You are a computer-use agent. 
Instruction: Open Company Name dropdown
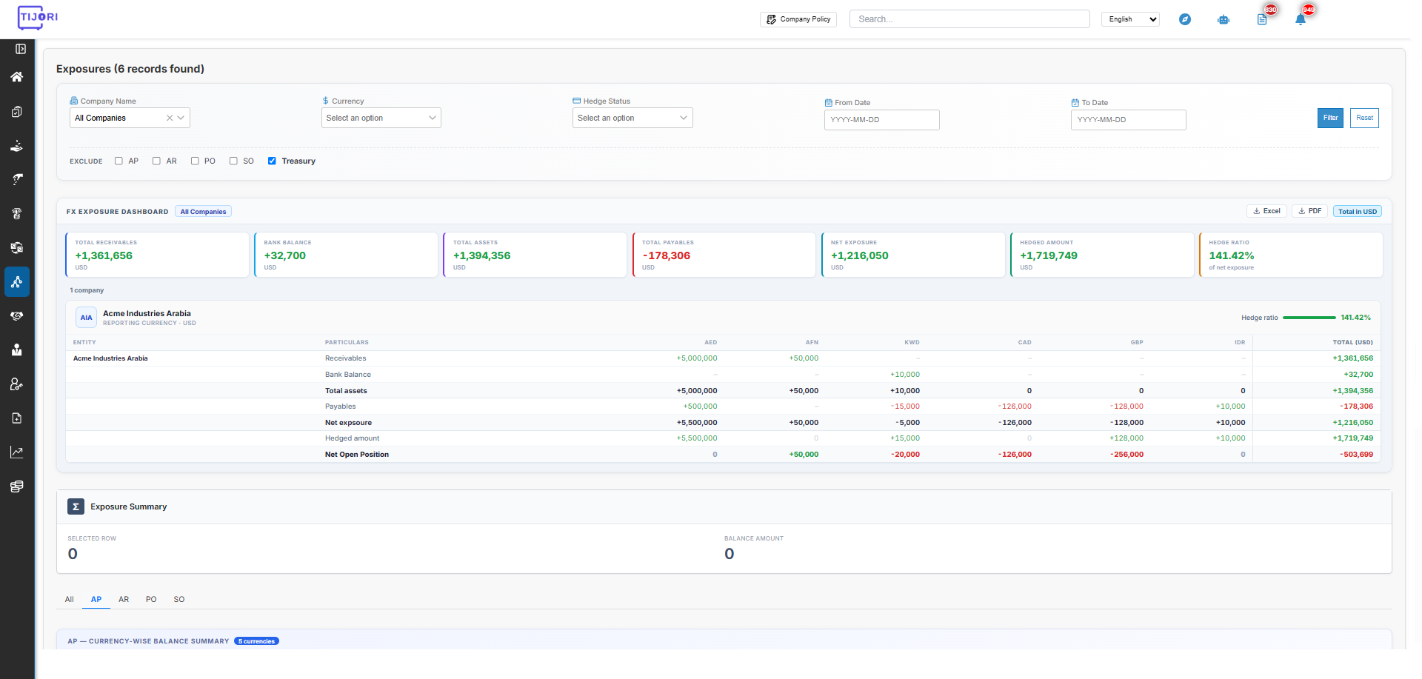130,118
